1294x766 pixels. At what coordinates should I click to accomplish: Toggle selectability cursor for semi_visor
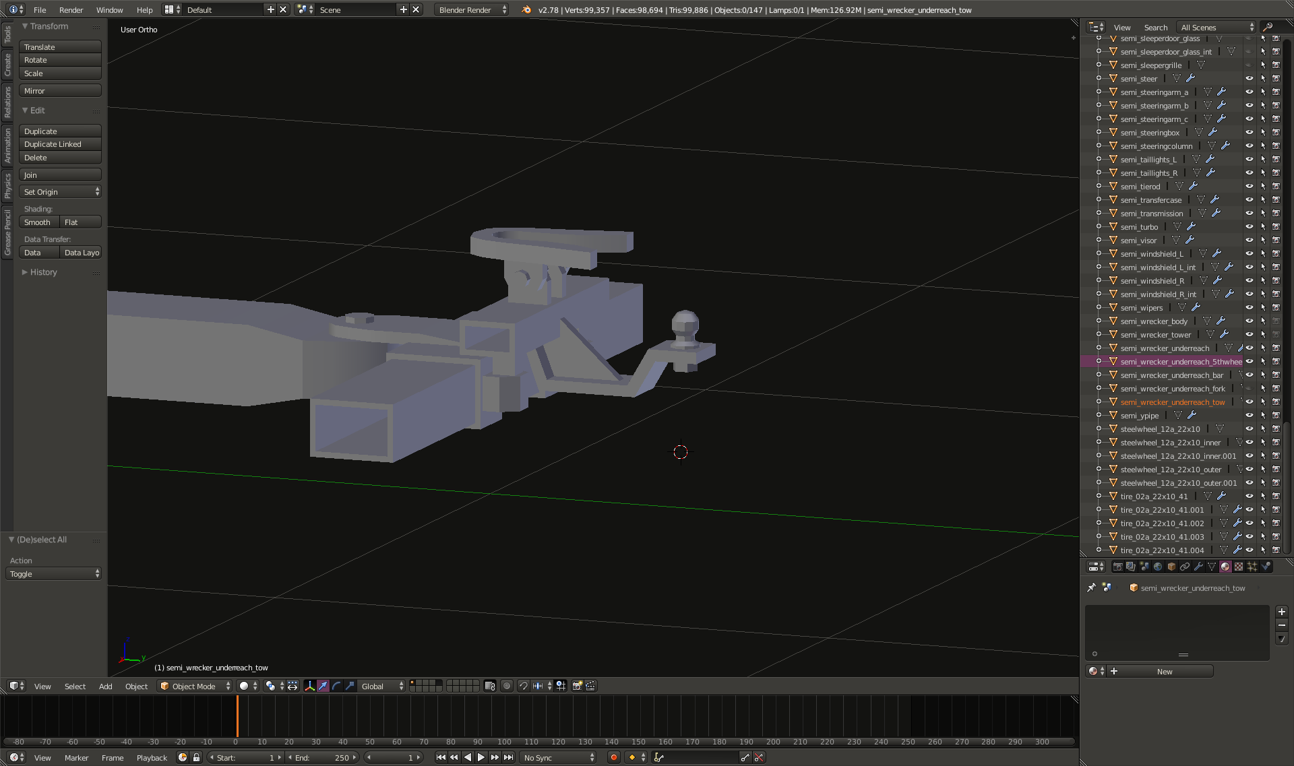pos(1262,241)
